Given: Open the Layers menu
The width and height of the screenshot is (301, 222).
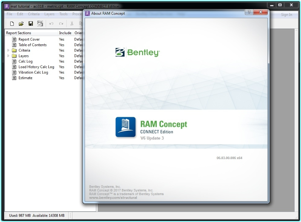Looking at the screenshot, I should pos(49,14).
